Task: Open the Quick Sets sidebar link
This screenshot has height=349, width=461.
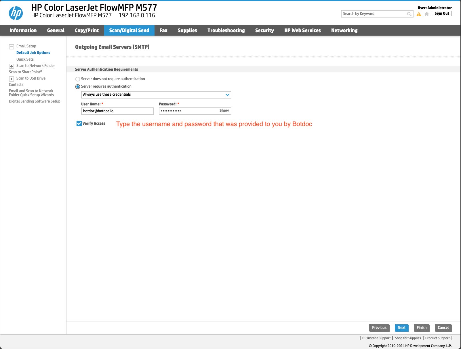Action: [x=25, y=59]
